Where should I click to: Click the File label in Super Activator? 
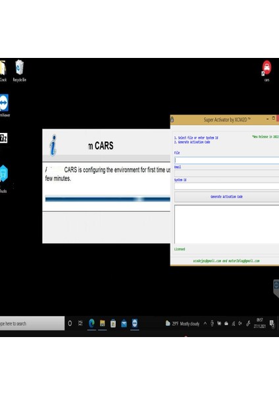tap(177, 153)
